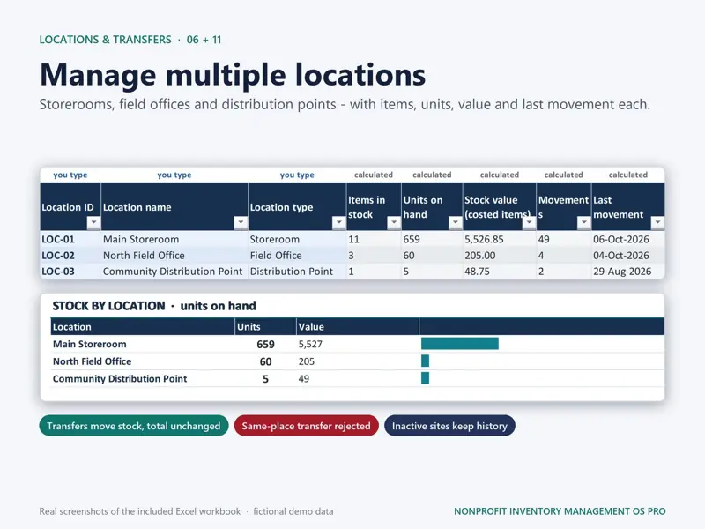Click the 'STOCK BY LOCATION · units on hand' title
Image resolution: width=705 pixels, height=529 pixels.
154,306
